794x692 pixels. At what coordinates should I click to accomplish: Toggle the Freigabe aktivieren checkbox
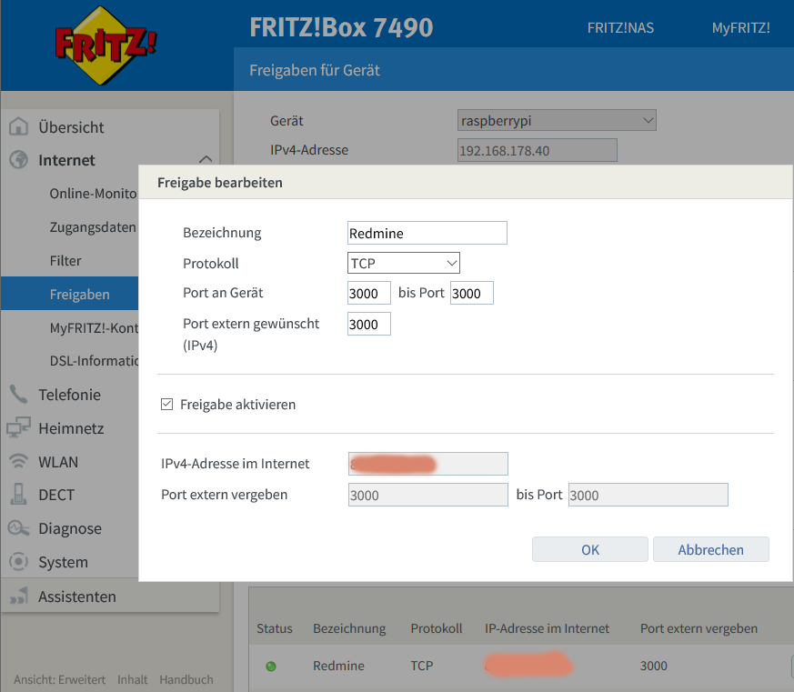pyautogui.click(x=166, y=405)
